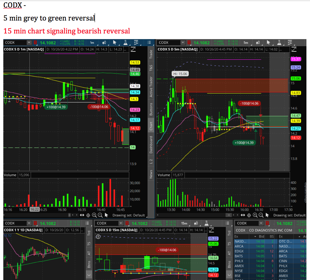This screenshot has width=310, height=280.
Task: Select the Chart sidebar tab
Action: (151, 126)
